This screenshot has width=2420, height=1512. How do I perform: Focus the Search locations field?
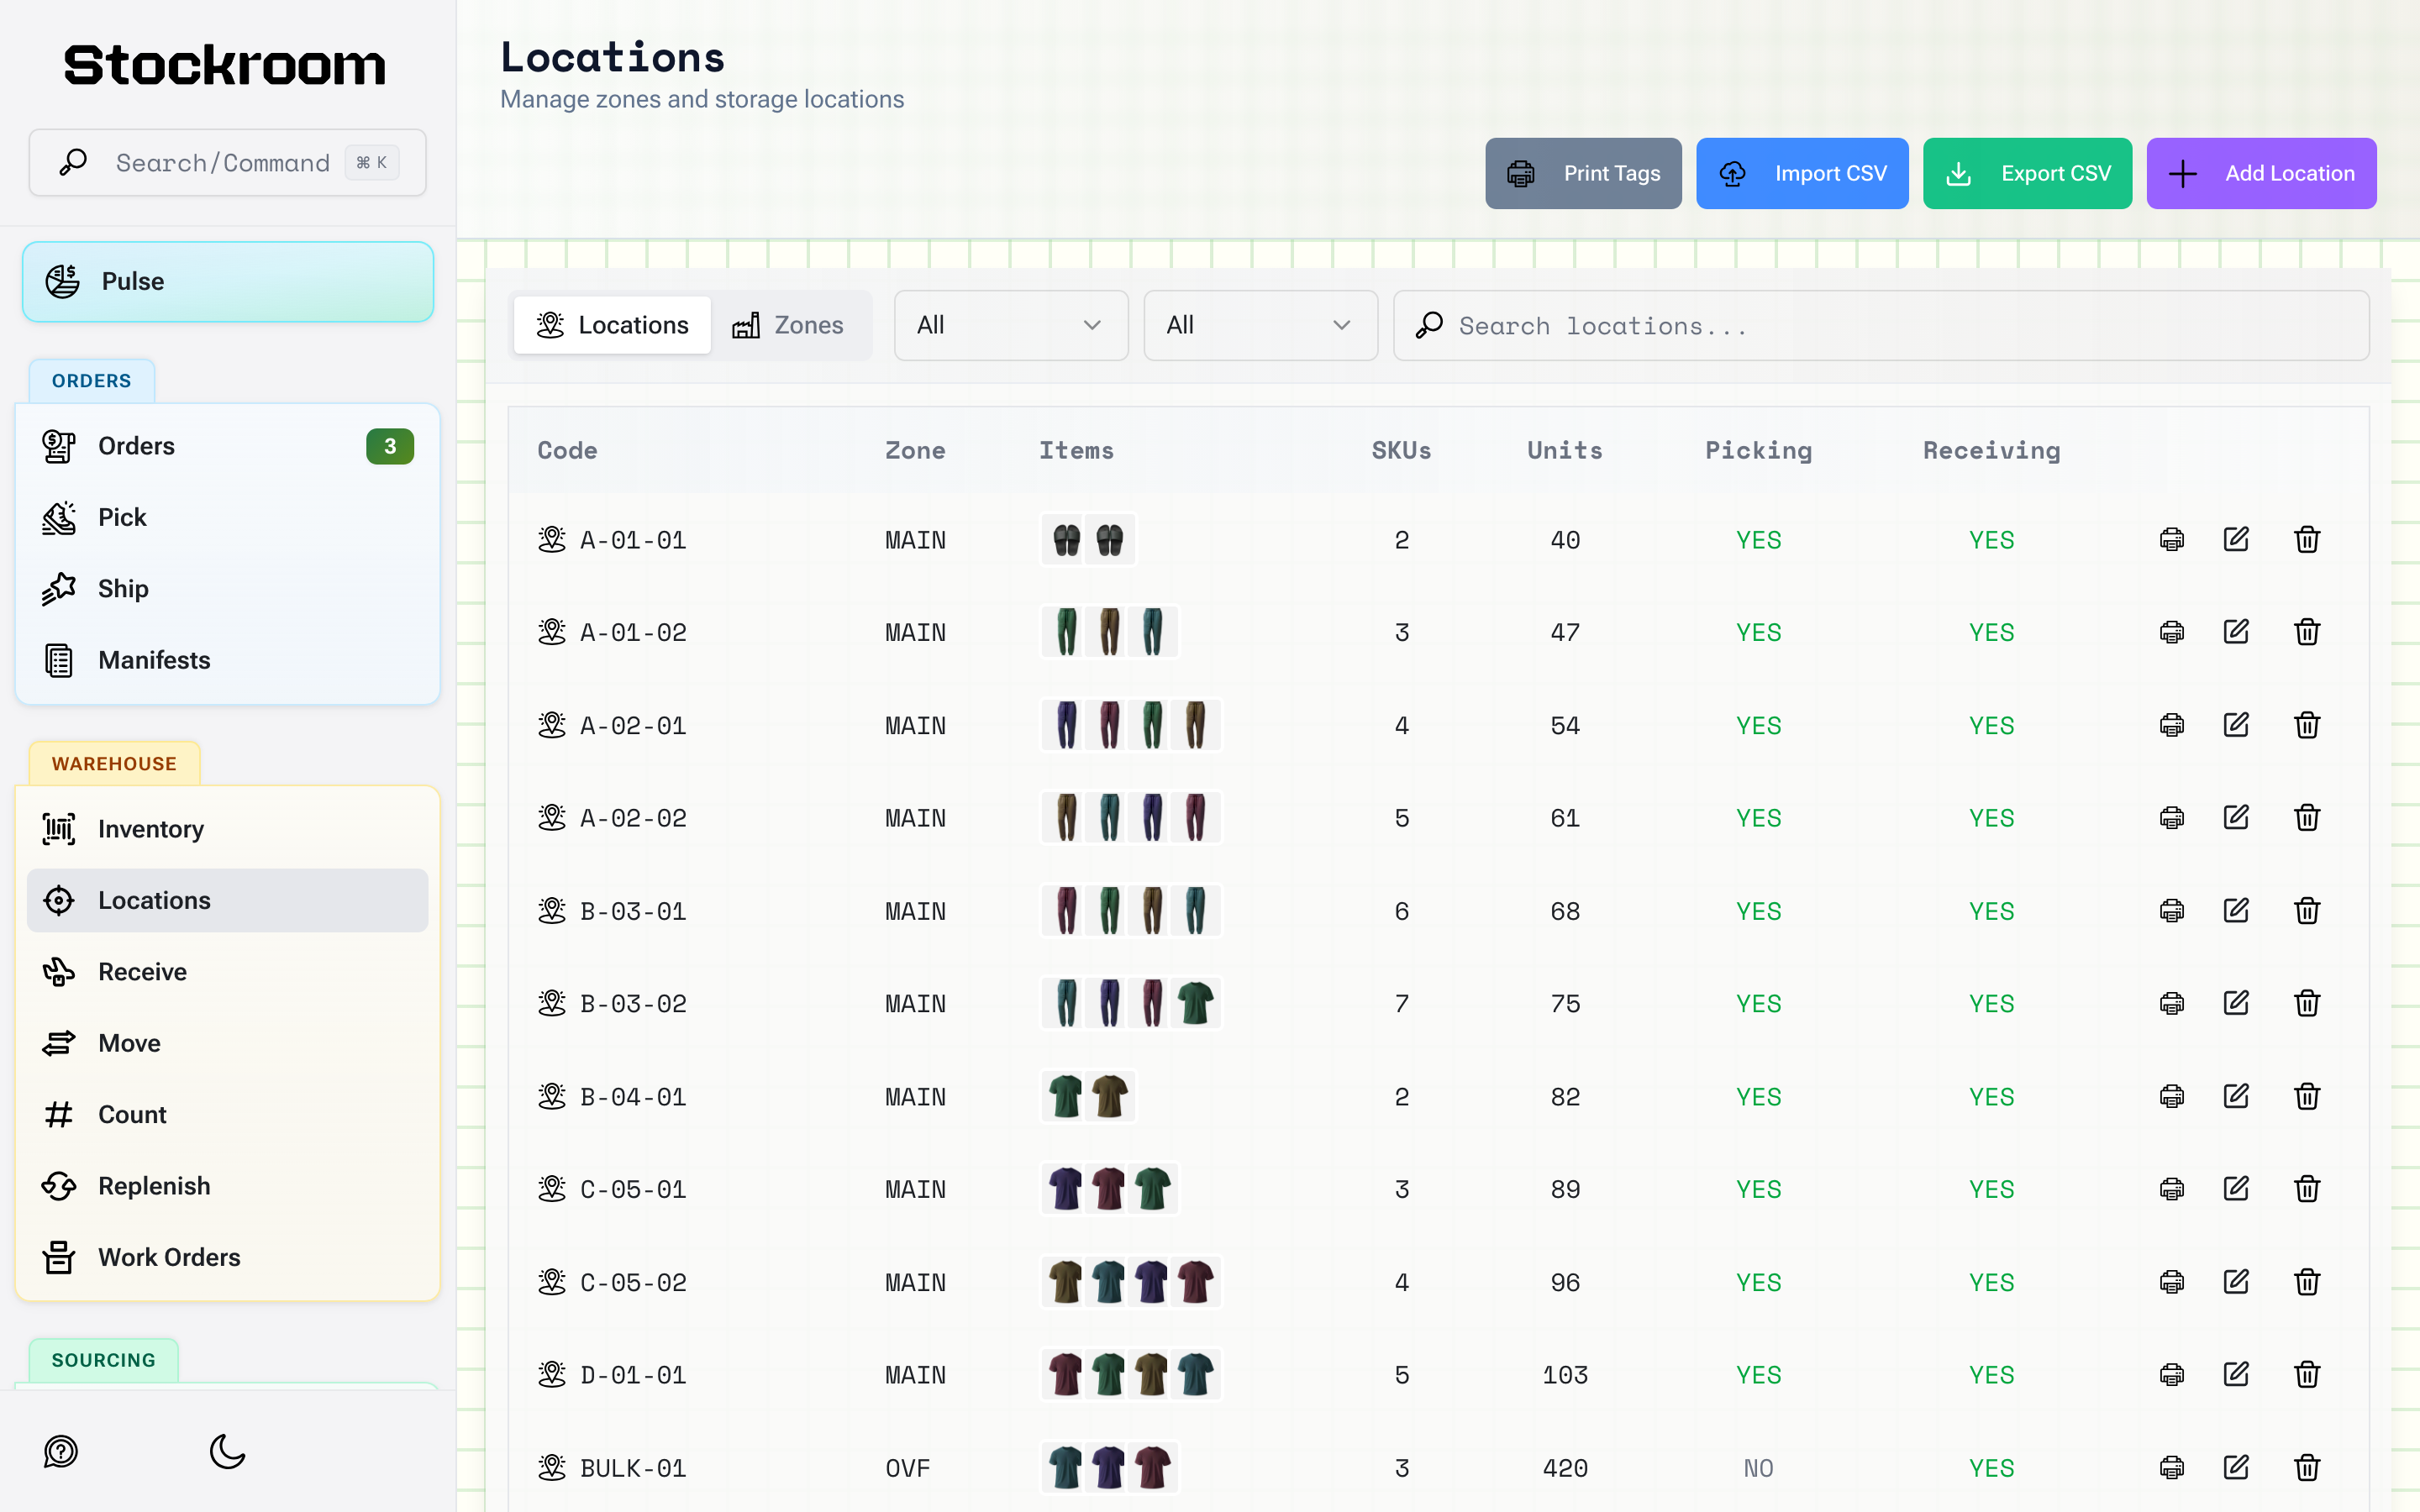[1881, 325]
